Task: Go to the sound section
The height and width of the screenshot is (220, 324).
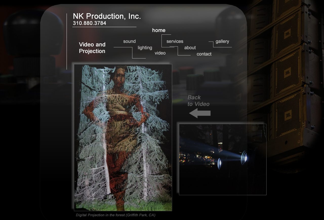Action: (129, 42)
